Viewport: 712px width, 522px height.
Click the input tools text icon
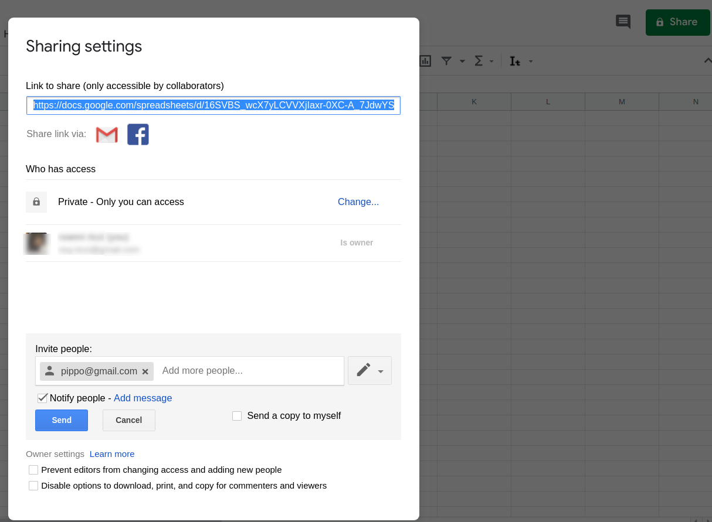tap(515, 61)
